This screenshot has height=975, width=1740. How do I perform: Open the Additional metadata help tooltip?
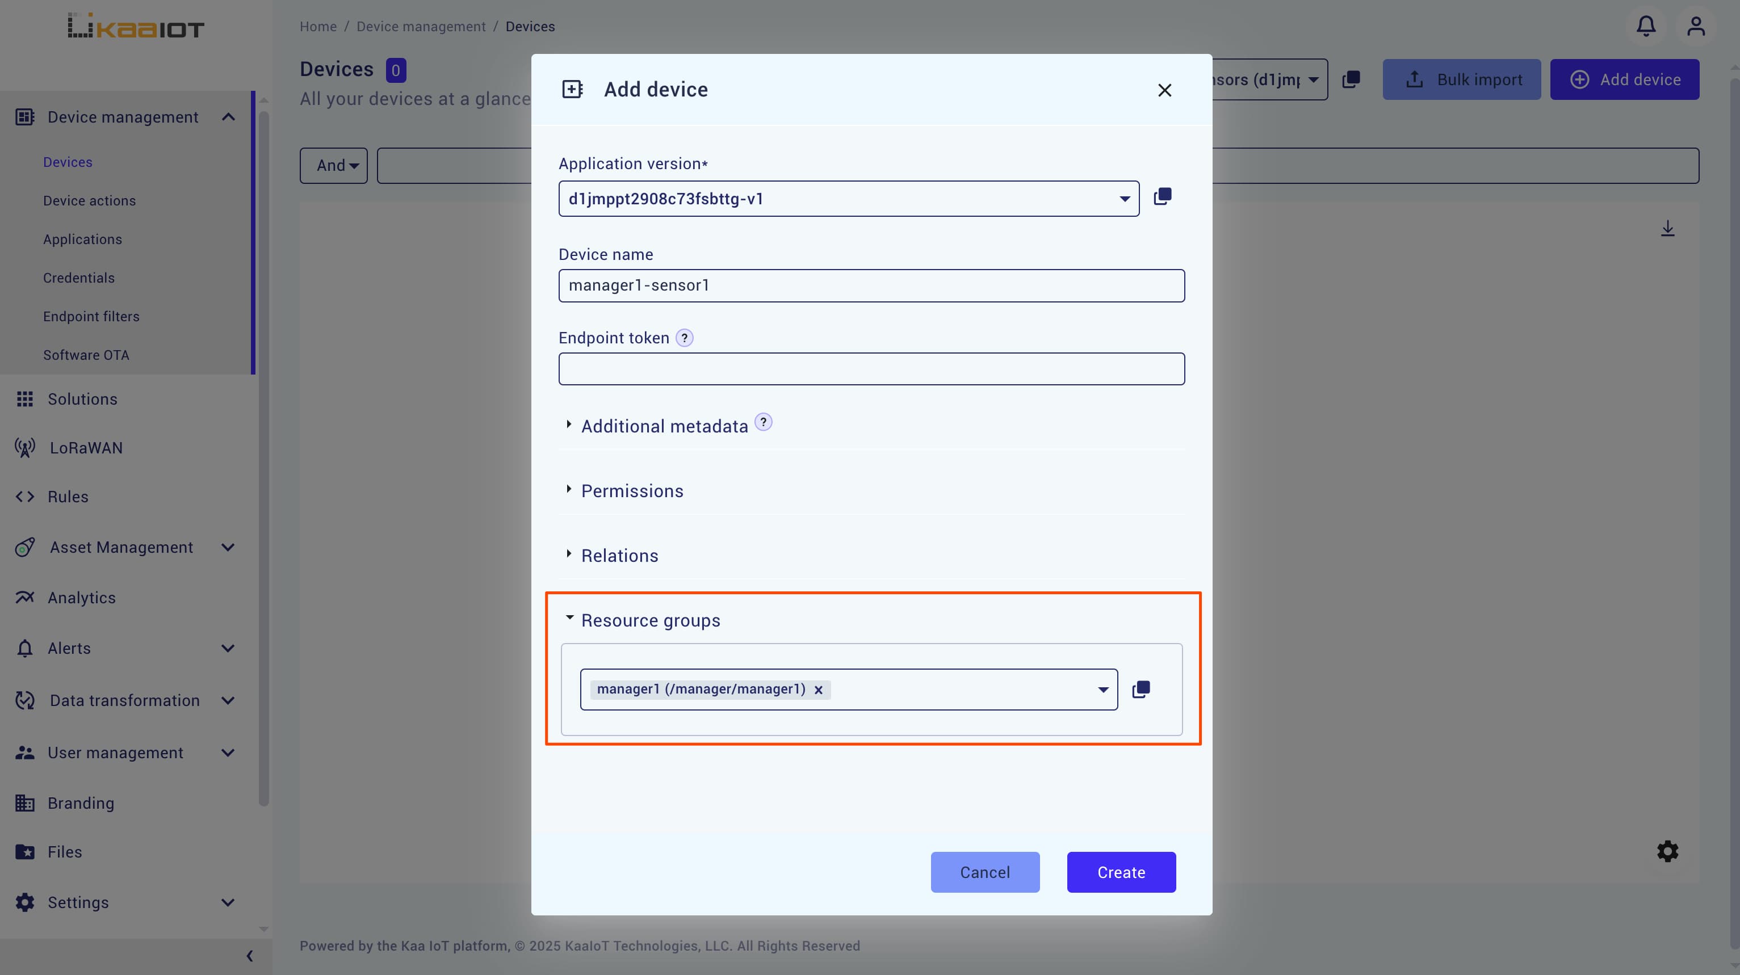pos(764,422)
